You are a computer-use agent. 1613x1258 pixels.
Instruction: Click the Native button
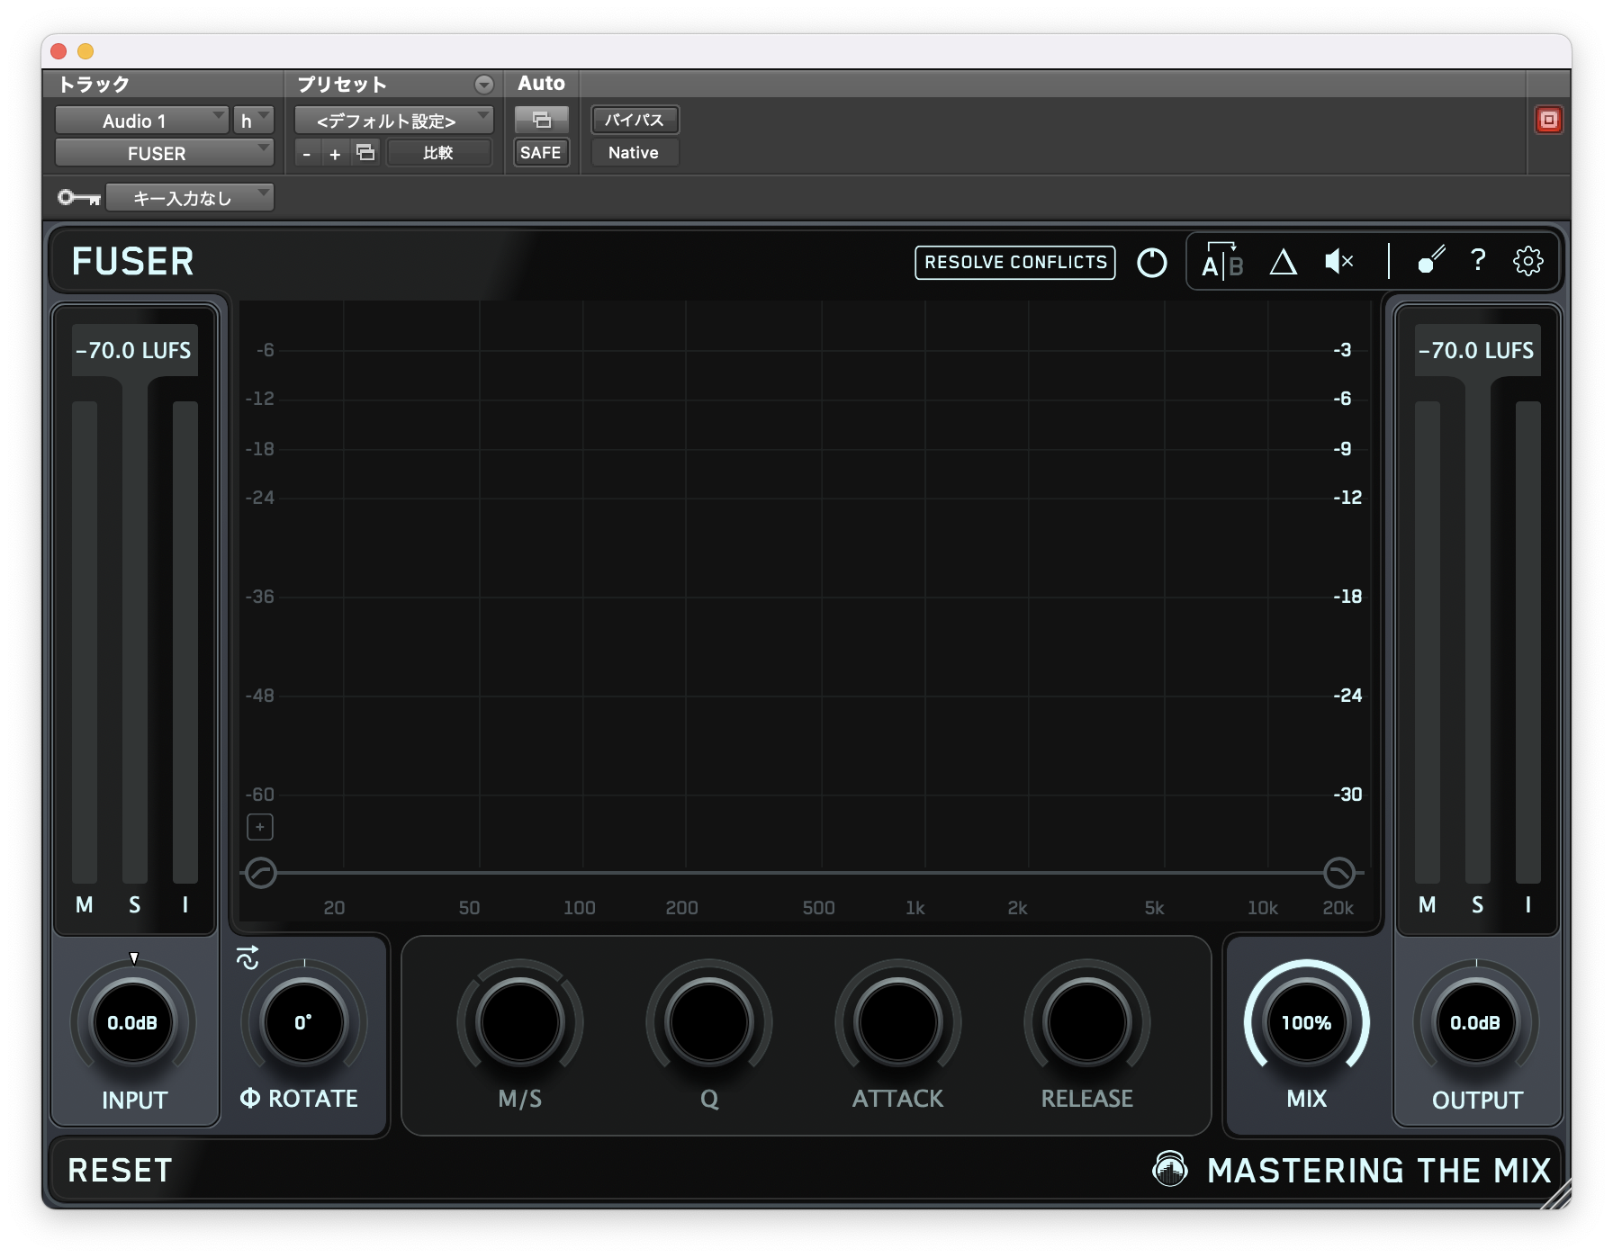tap(634, 152)
